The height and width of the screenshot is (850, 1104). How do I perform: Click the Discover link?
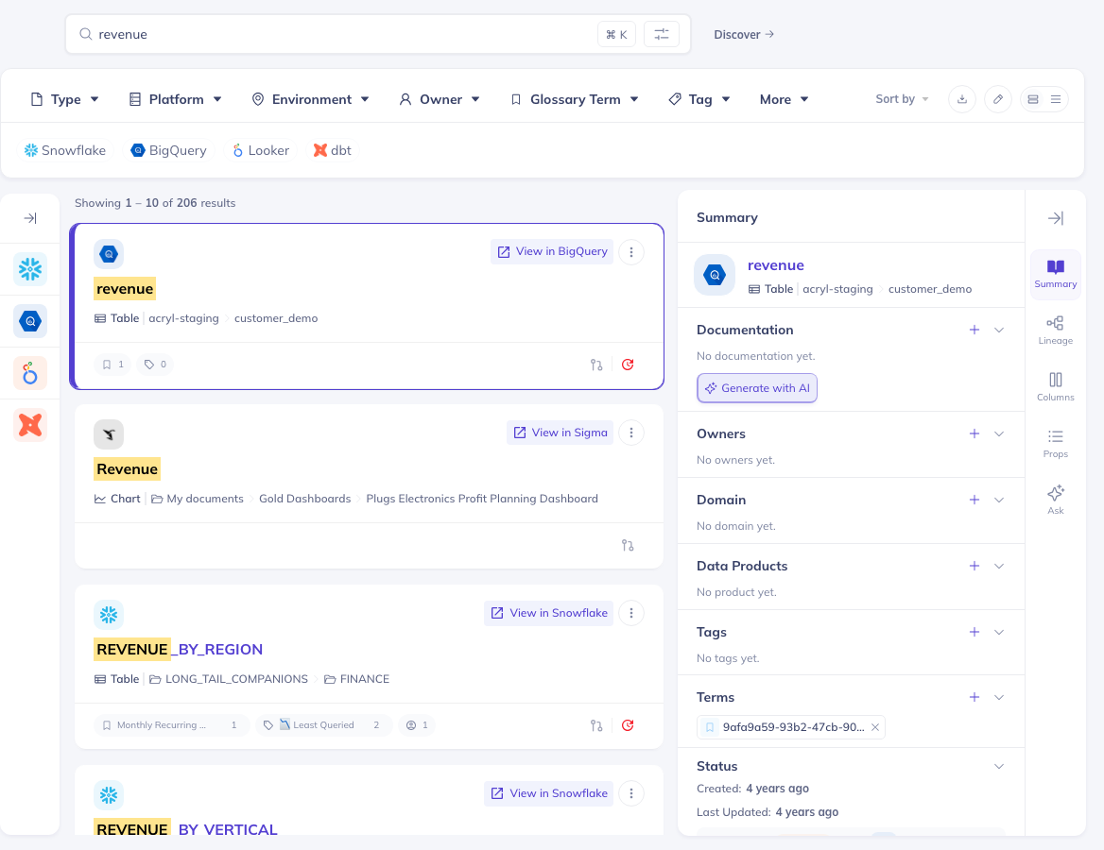click(x=744, y=35)
